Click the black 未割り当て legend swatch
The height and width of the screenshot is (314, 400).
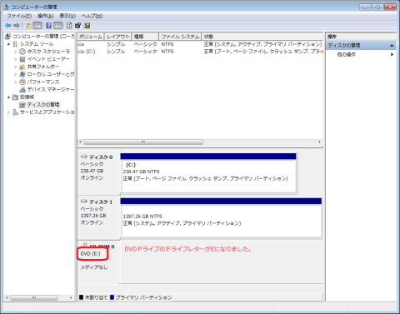click(x=82, y=297)
